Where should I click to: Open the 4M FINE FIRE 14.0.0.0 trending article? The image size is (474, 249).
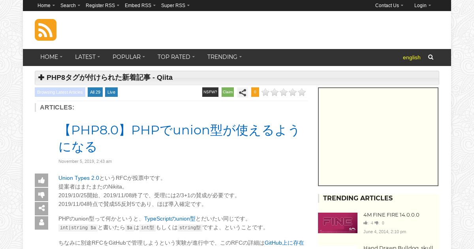point(391,215)
